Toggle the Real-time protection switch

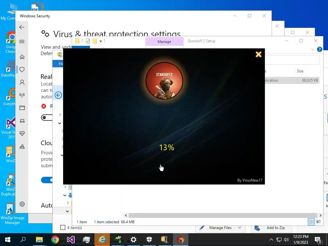tap(47, 118)
